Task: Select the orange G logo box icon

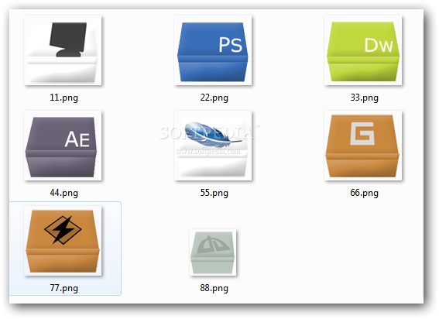Action: point(363,146)
